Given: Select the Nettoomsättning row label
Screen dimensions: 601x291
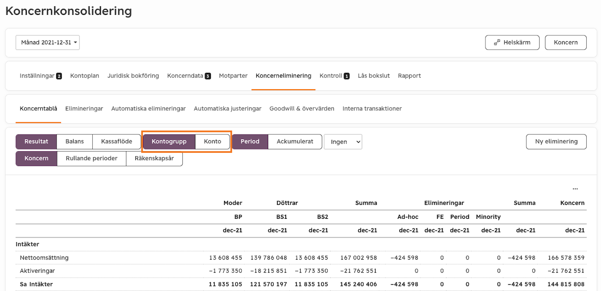Looking at the screenshot, I should point(44,258).
